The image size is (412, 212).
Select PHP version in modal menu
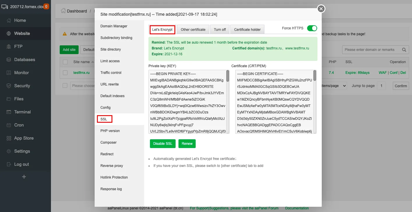110,131
